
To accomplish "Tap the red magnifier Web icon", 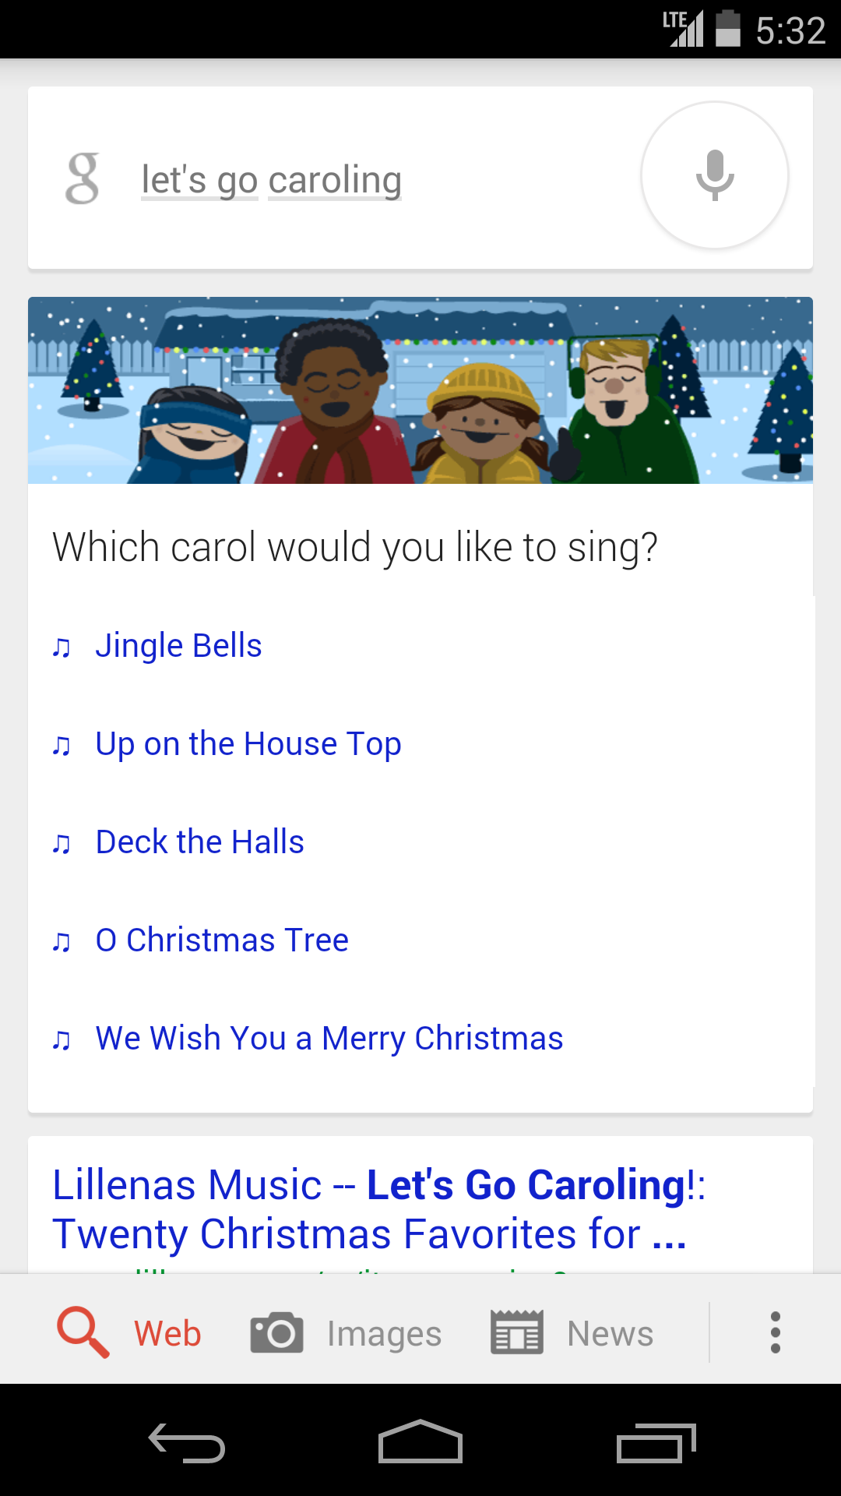I will point(83,1332).
